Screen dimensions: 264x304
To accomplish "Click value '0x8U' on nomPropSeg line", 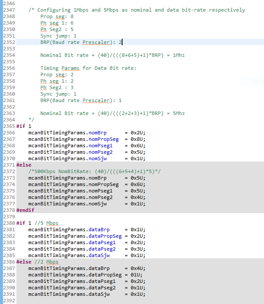I will pyautogui.click(x=136, y=139).
